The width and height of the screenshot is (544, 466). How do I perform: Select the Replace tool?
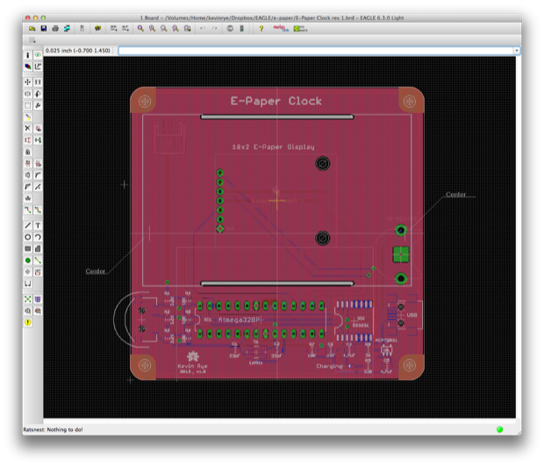click(38, 140)
